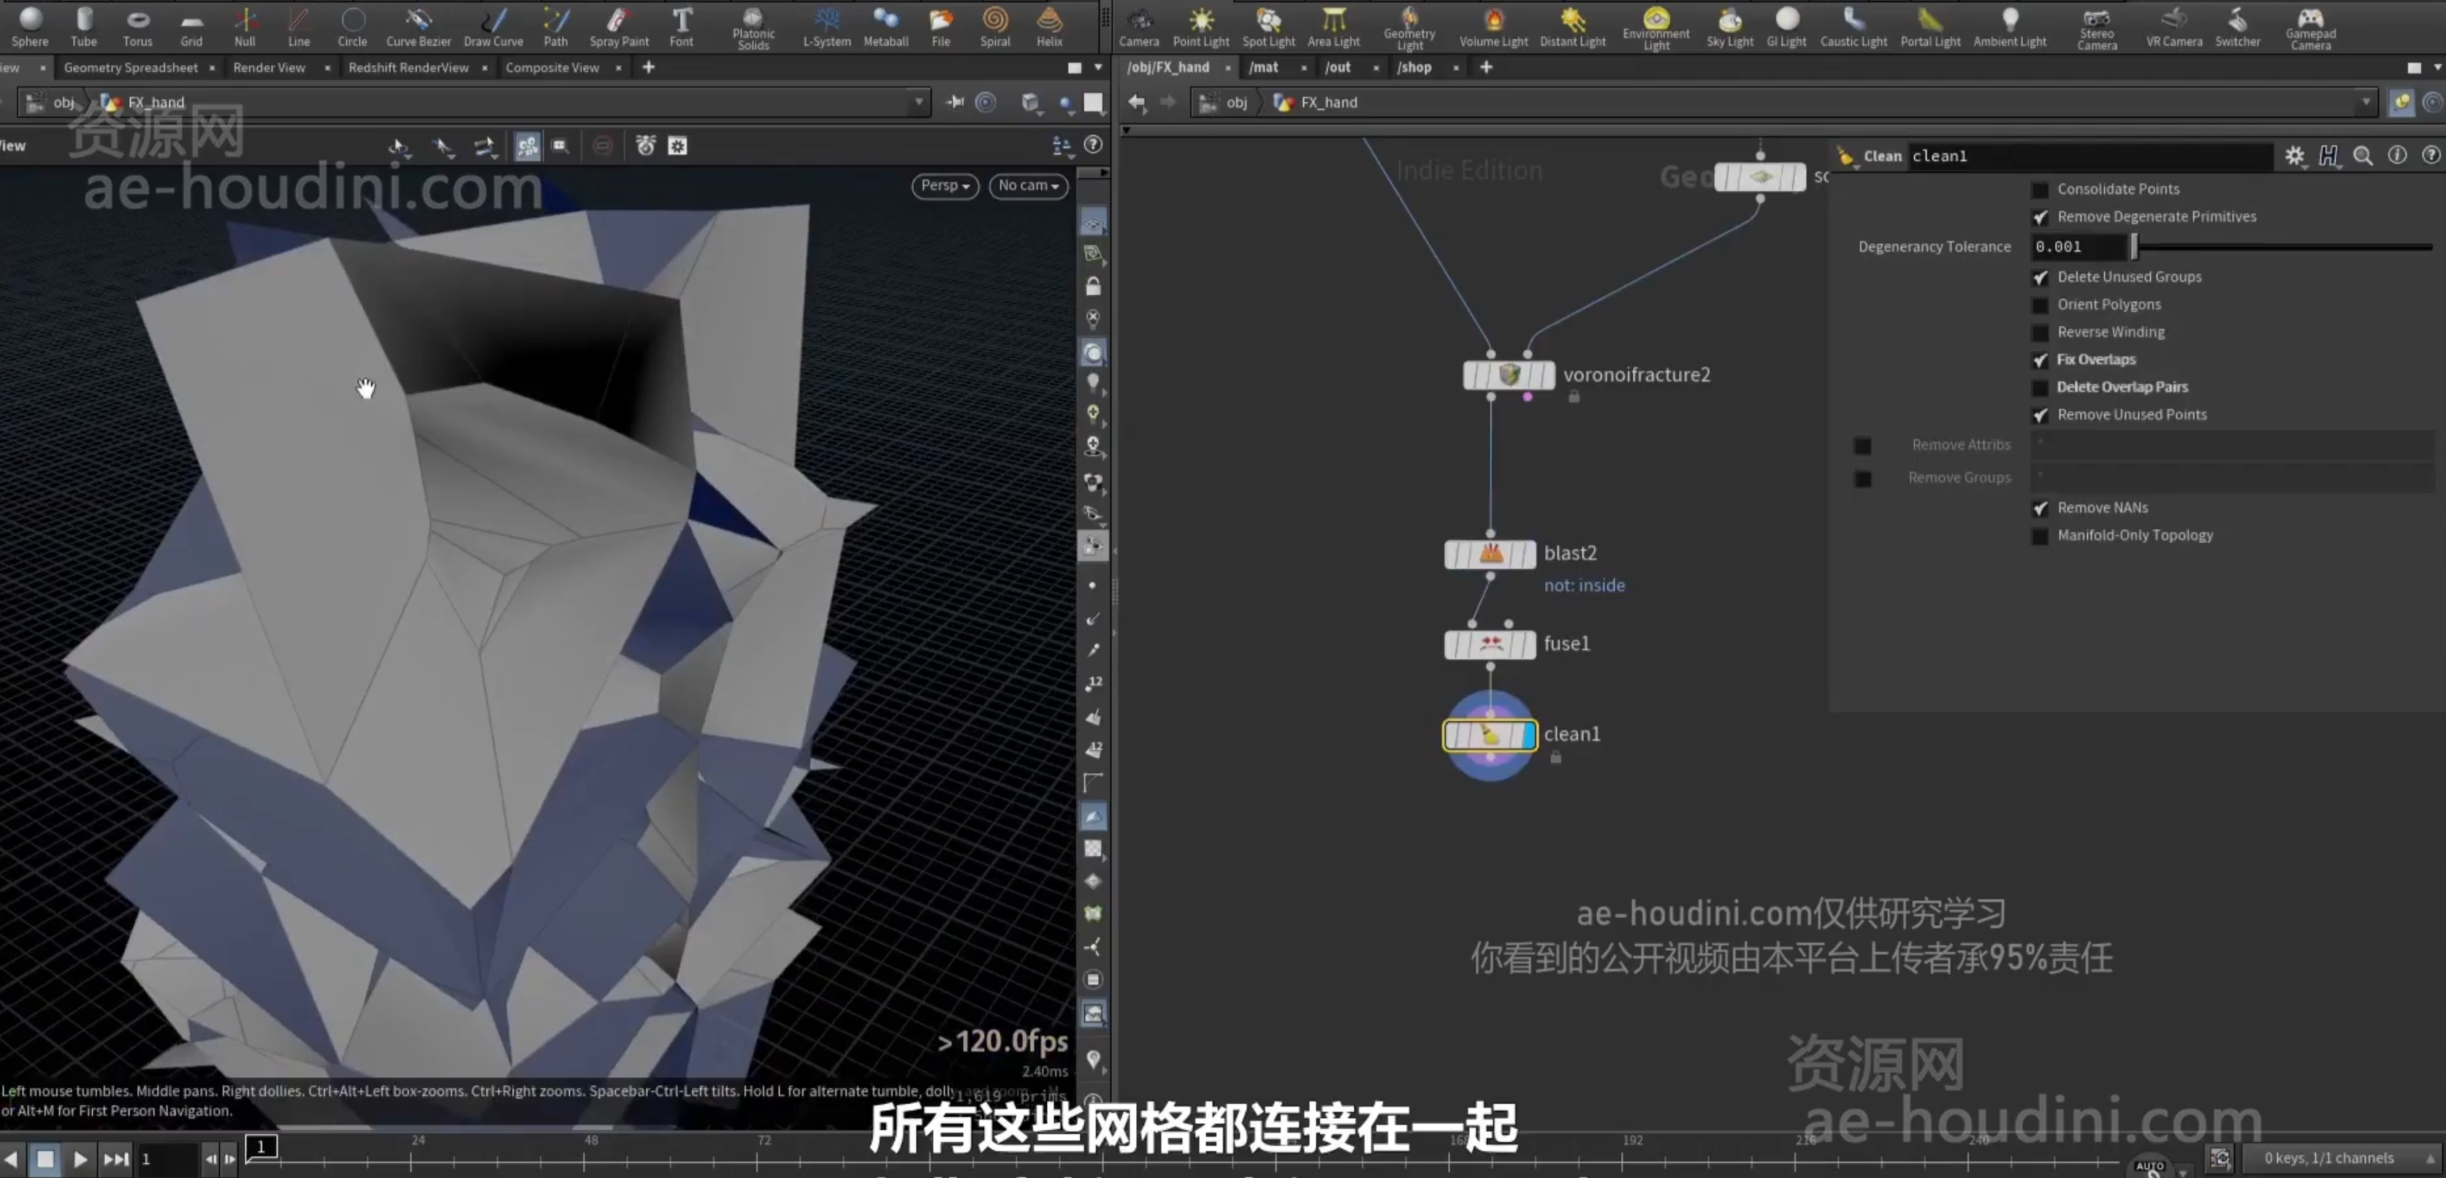The width and height of the screenshot is (2446, 1178).
Task: Create a Point Light from shelf
Action: tap(1201, 28)
